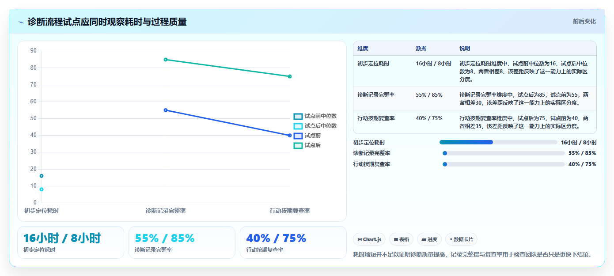Click the x-axis label 诊断记录完整率
The height and width of the screenshot is (276, 614).
point(166,211)
